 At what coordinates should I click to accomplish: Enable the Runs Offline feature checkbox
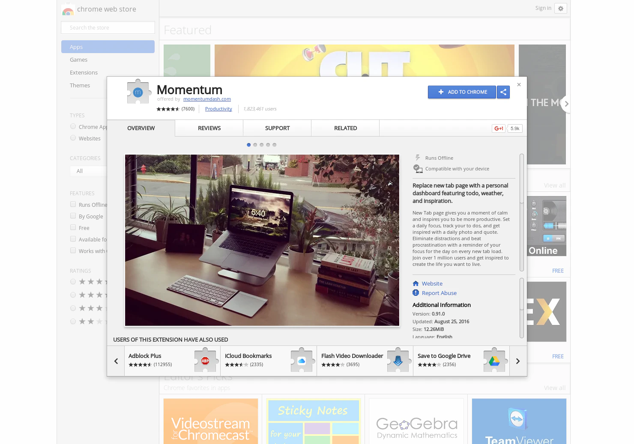tap(73, 204)
